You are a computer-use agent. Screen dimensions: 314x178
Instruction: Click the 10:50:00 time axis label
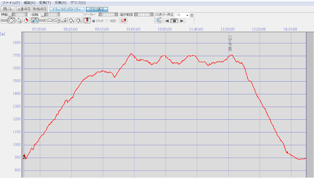coord(165,29)
